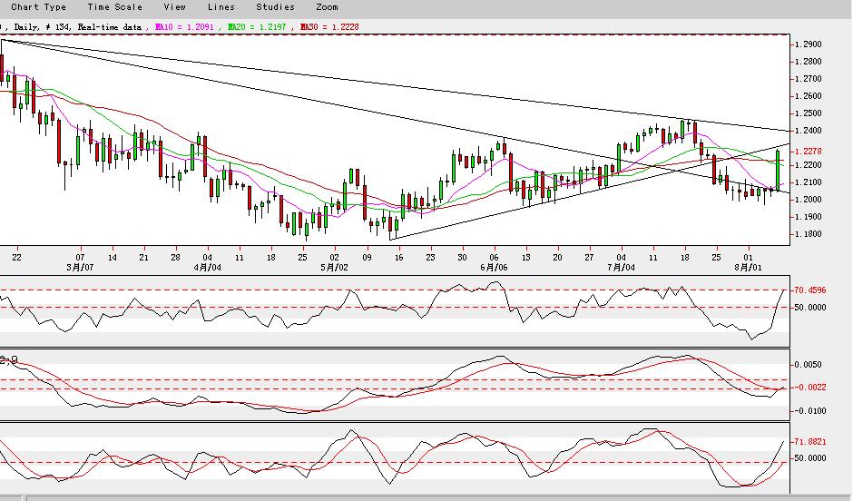Click the 5月/02 date axis label
Image resolution: width=853 pixels, height=501 pixels.
[335, 268]
